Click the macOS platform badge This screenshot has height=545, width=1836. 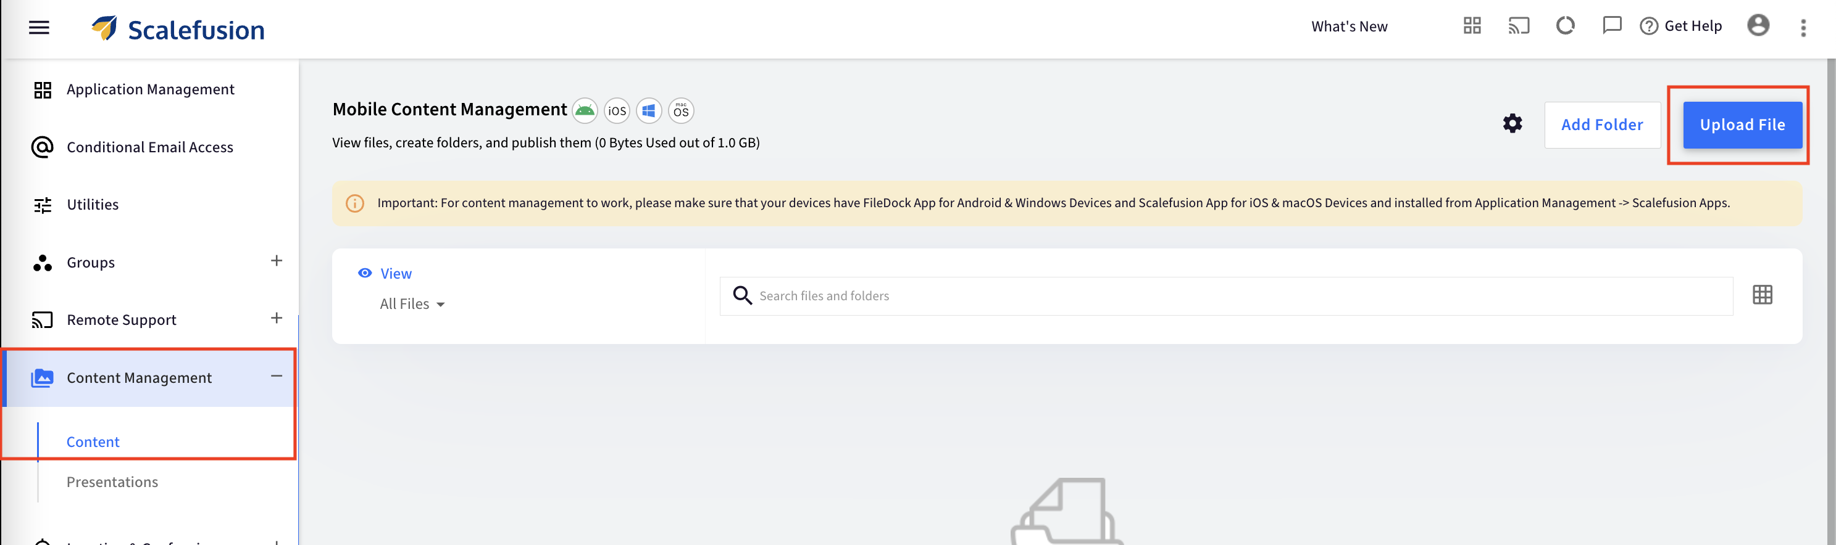click(682, 110)
